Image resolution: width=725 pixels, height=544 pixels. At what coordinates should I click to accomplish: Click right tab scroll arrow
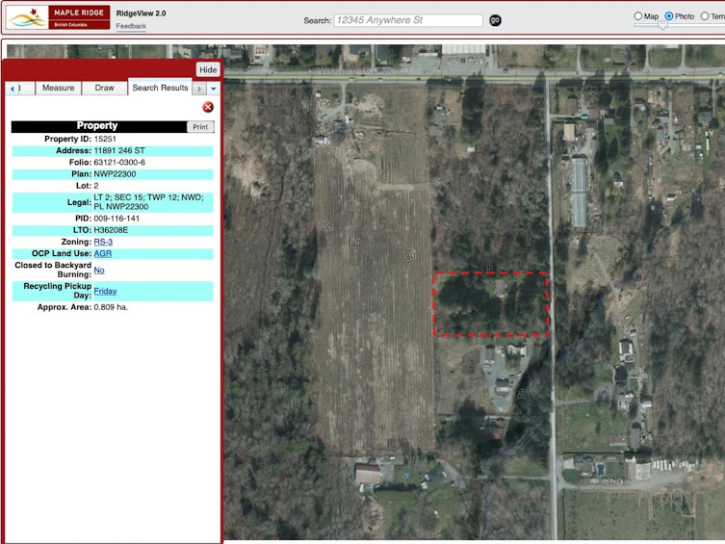tap(199, 89)
